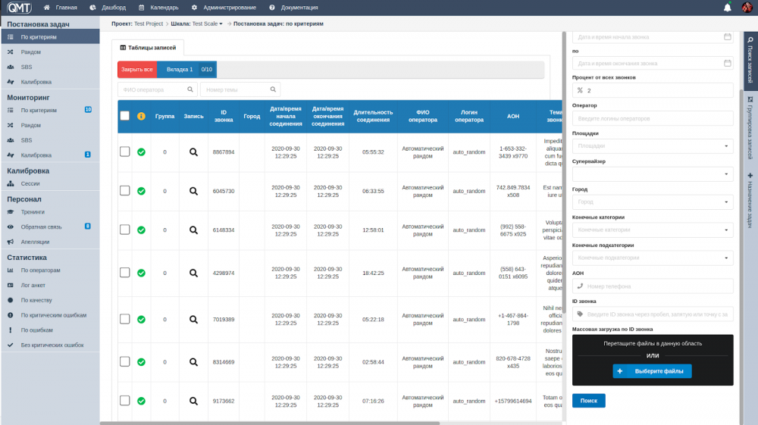Image resolution: width=758 pixels, height=425 pixels.
Task: Click the user avatar in the top bar
Action: (747, 8)
